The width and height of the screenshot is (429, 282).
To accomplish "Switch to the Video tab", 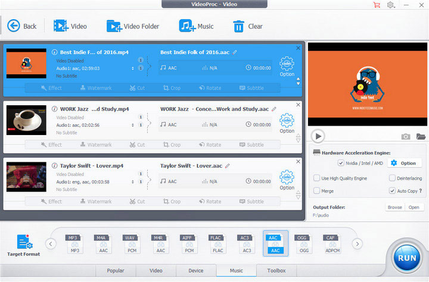I will (156, 271).
